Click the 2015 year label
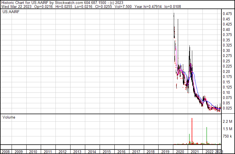The height and width of the screenshot is (154, 235). [x=107, y=152]
